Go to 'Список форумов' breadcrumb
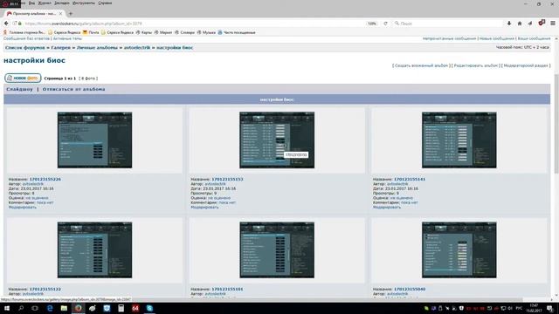This screenshot has height=314, width=559. [x=25, y=47]
